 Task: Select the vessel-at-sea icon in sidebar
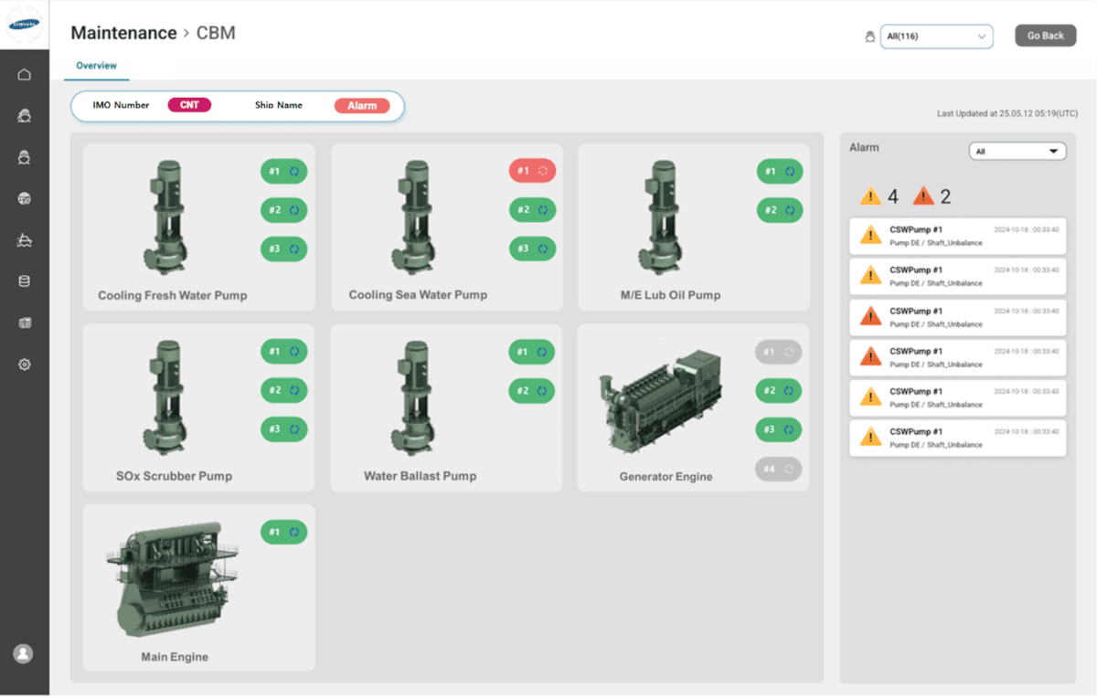[24, 239]
